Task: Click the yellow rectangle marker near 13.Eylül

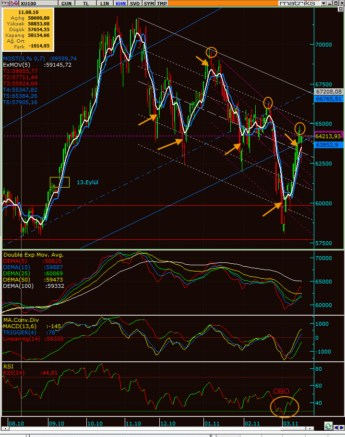Action: tap(59, 182)
